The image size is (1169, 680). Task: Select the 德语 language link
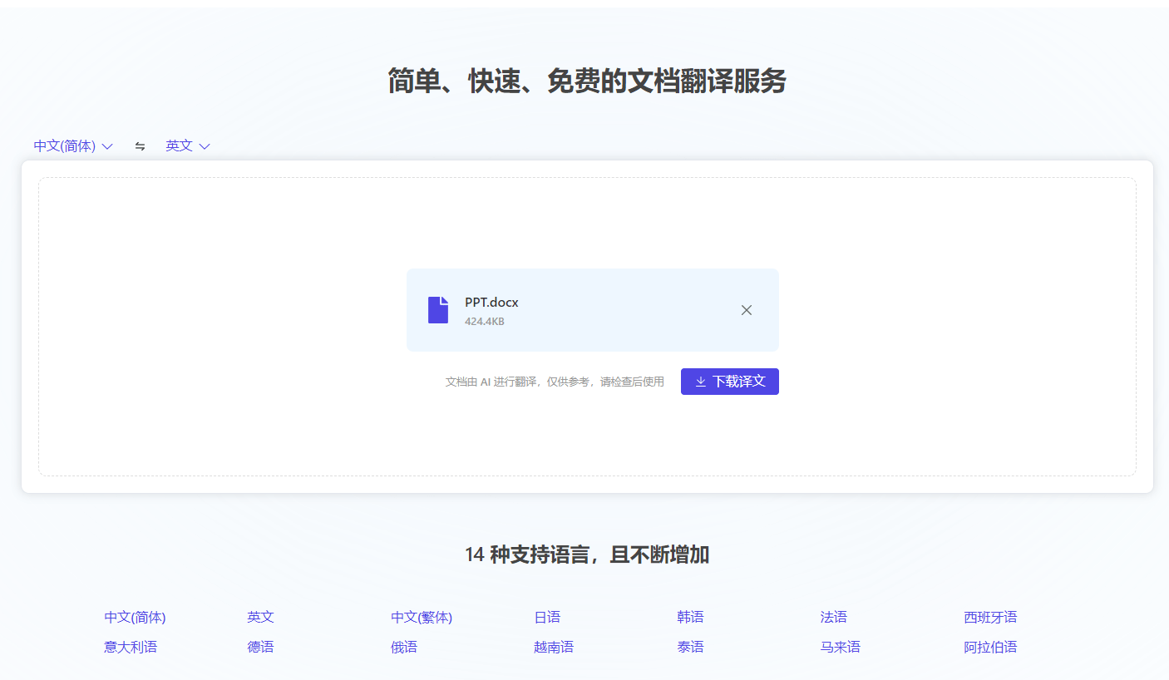tap(260, 646)
